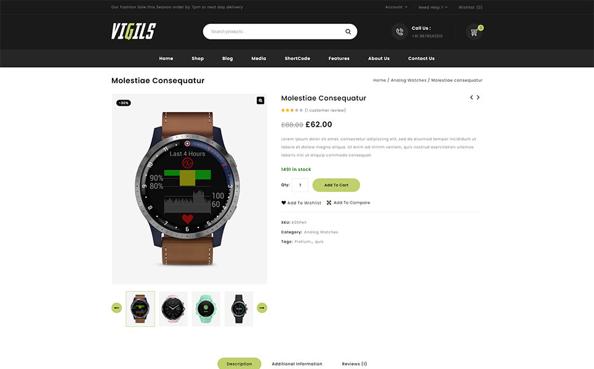Click the quantity input box
Viewport: 594px width, 369px height.
(300, 185)
